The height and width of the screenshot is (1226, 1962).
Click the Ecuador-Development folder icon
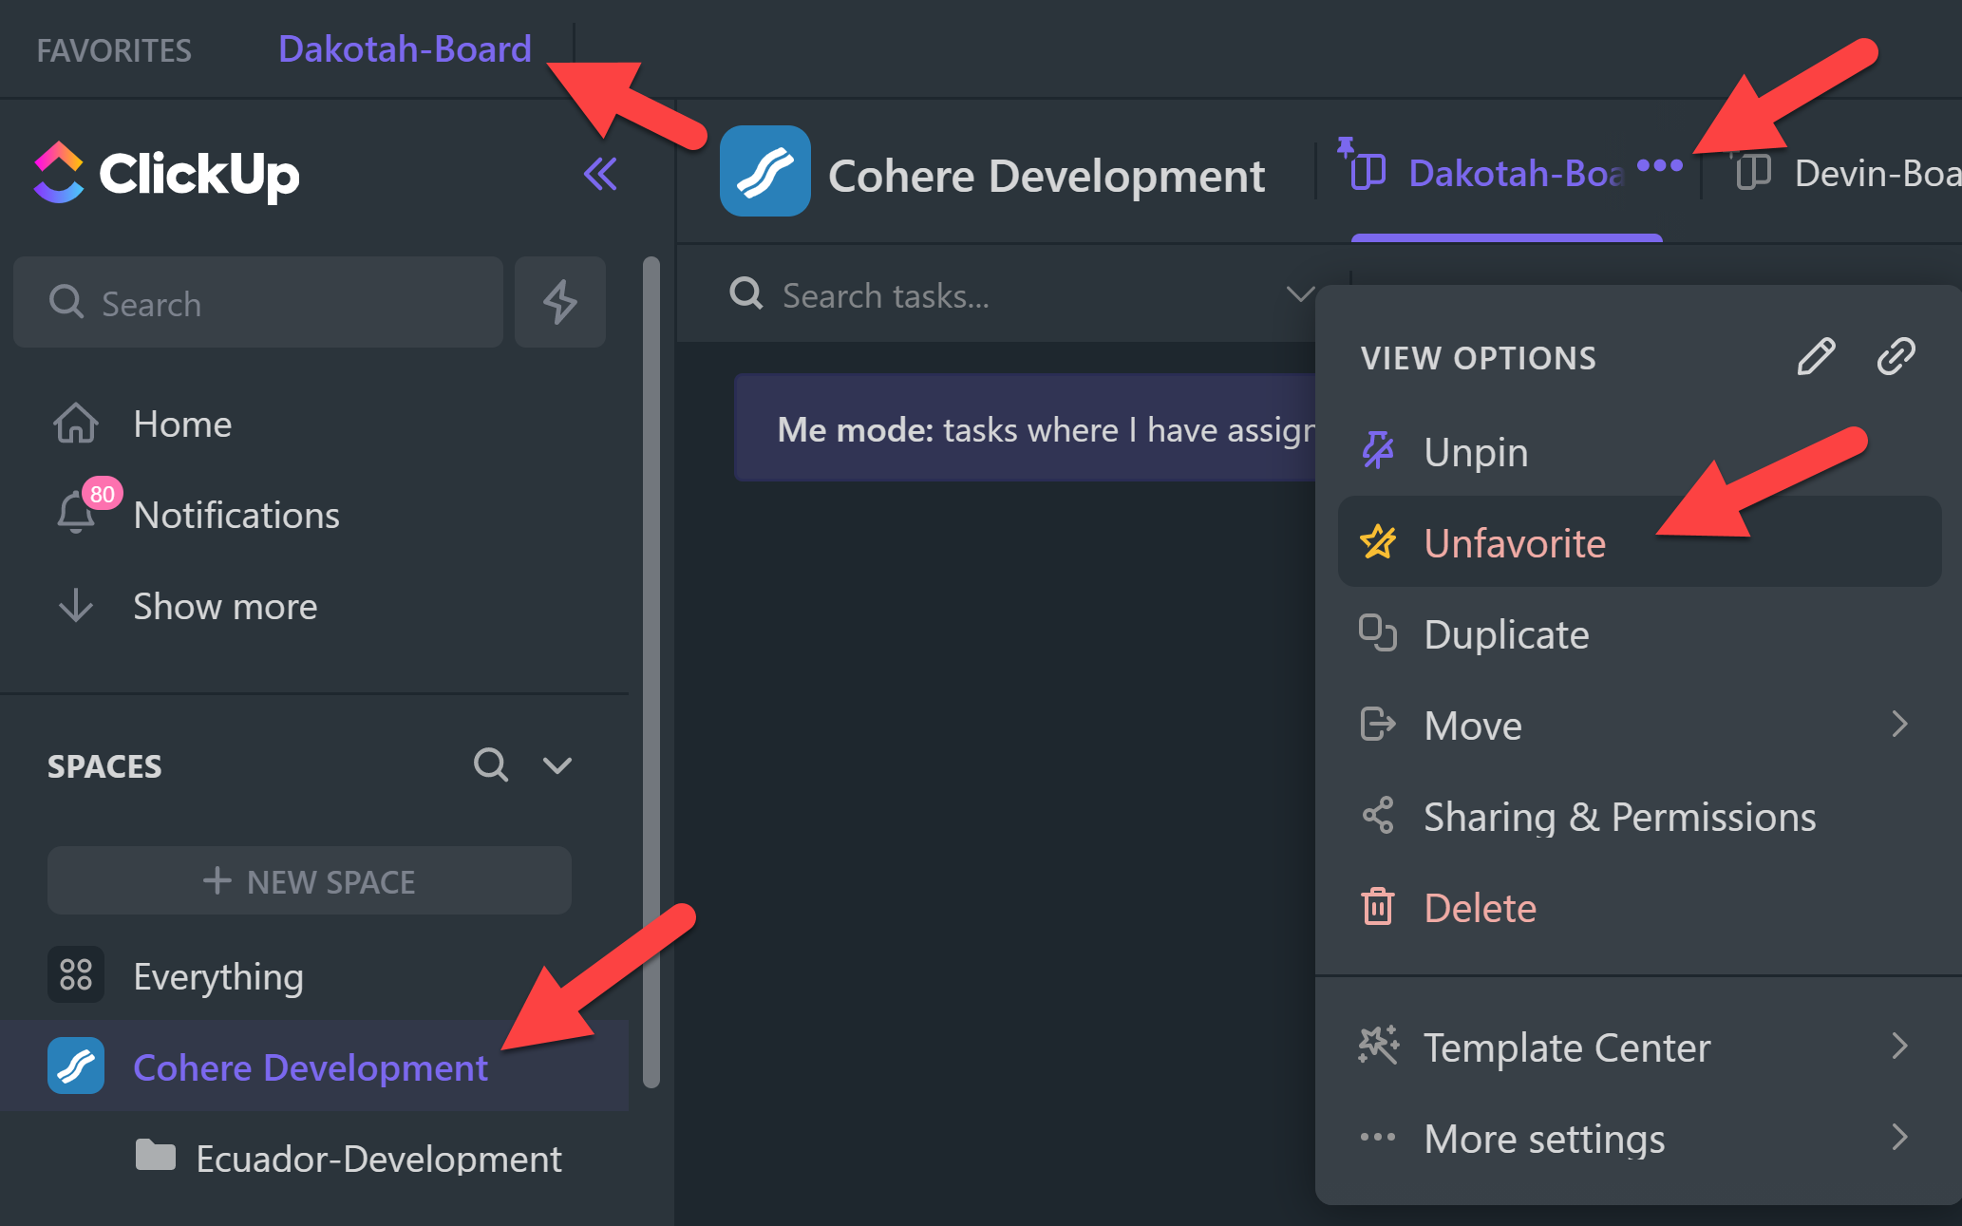point(156,1155)
